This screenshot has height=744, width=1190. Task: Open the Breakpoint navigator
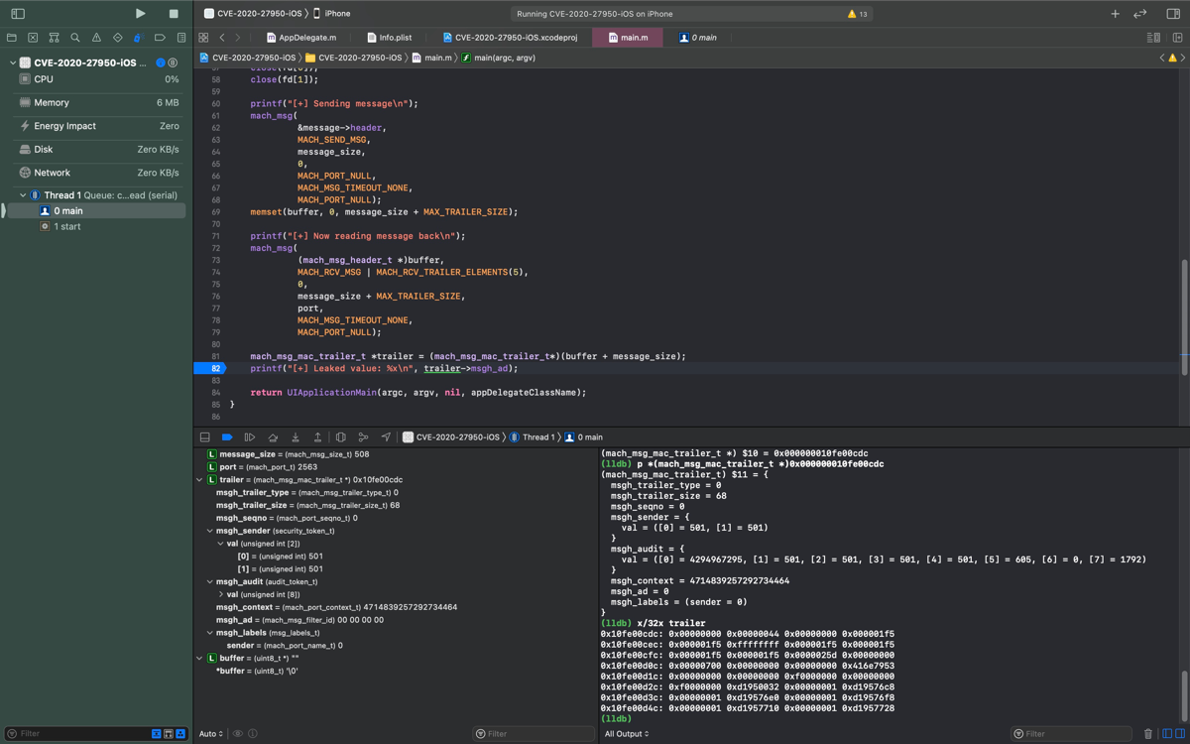pyautogui.click(x=160, y=38)
